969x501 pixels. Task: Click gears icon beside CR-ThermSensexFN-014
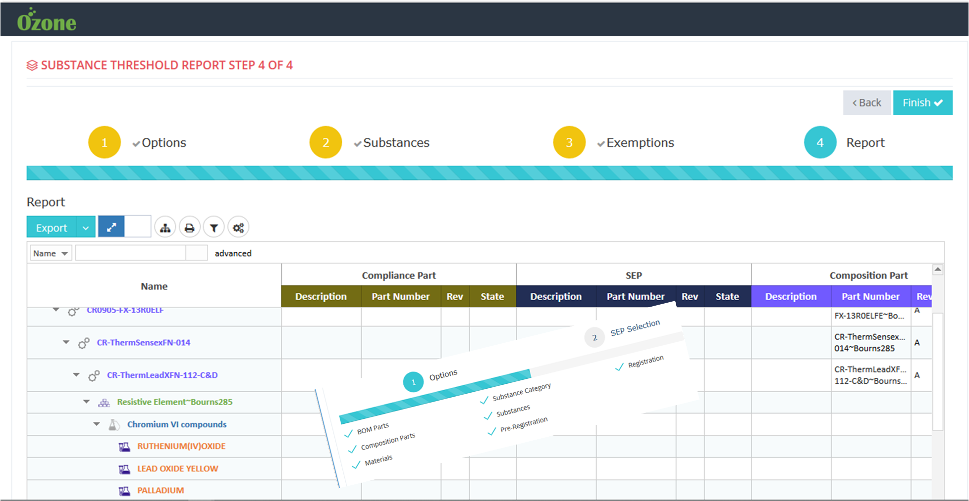point(84,343)
